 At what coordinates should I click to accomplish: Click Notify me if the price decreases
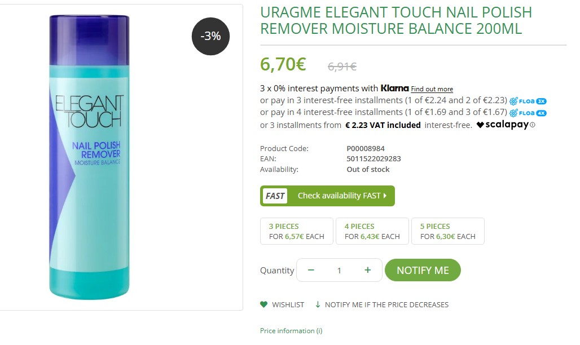[x=386, y=304]
